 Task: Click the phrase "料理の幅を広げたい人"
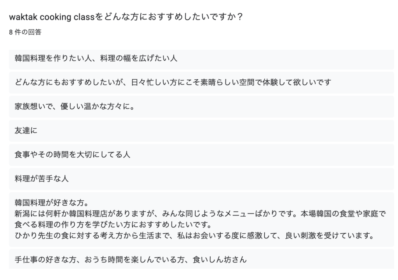point(139,58)
